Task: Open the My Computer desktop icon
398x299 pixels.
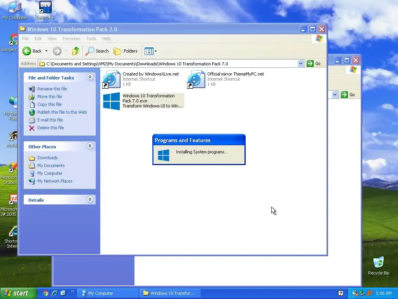Action: (x=15, y=11)
